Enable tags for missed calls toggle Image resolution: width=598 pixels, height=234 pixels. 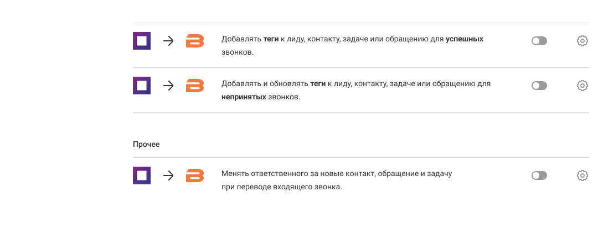(539, 86)
